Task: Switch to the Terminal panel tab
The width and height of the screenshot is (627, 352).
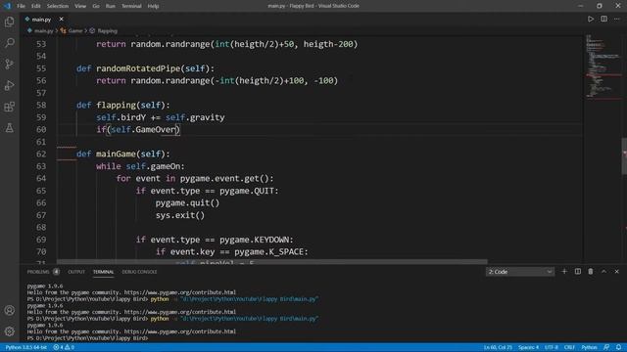Action: [x=103, y=272]
